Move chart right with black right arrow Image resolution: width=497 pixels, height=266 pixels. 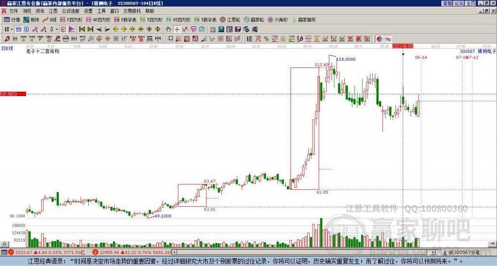[107, 30]
